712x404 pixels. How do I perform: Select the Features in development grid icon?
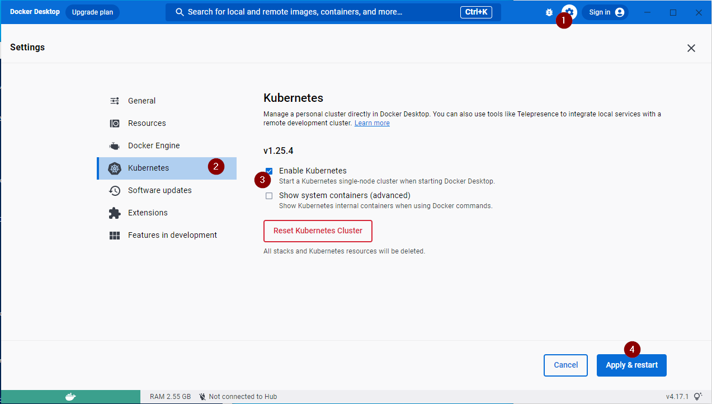[x=115, y=235]
